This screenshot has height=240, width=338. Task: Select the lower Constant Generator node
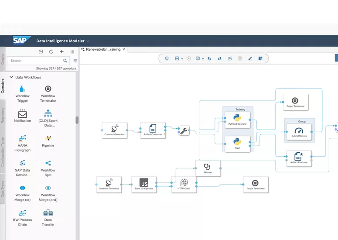click(109, 185)
